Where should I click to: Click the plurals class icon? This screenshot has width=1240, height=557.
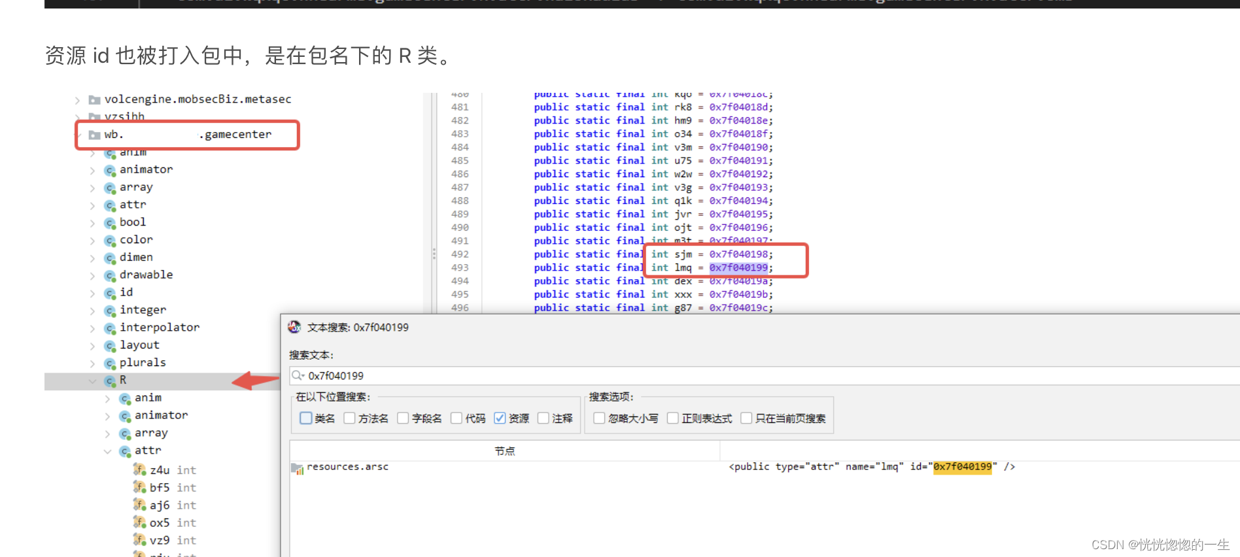click(x=110, y=363)
